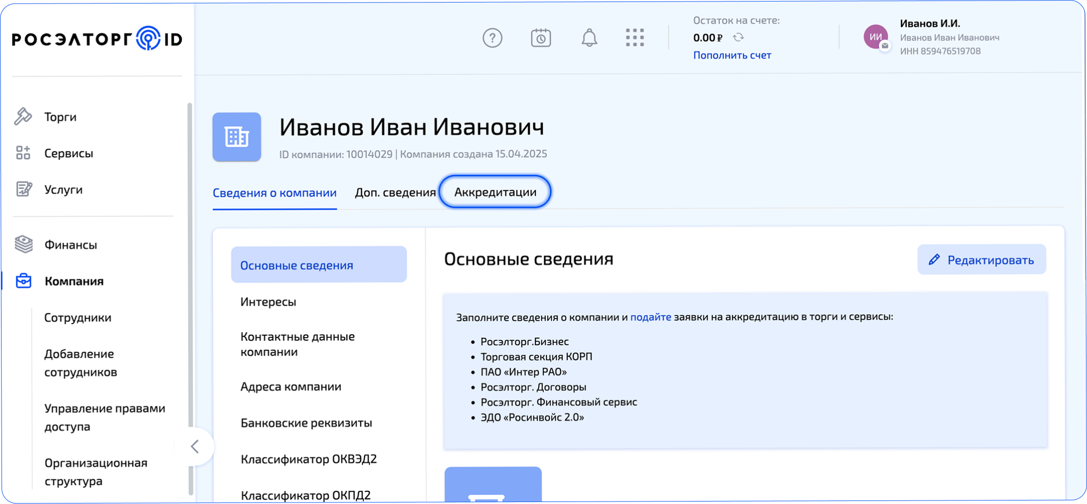The width and height of the screenshot is (1087, 504).
Task: Select the Классификатор ОКВЭД2 section
Action: click(309, 459)
